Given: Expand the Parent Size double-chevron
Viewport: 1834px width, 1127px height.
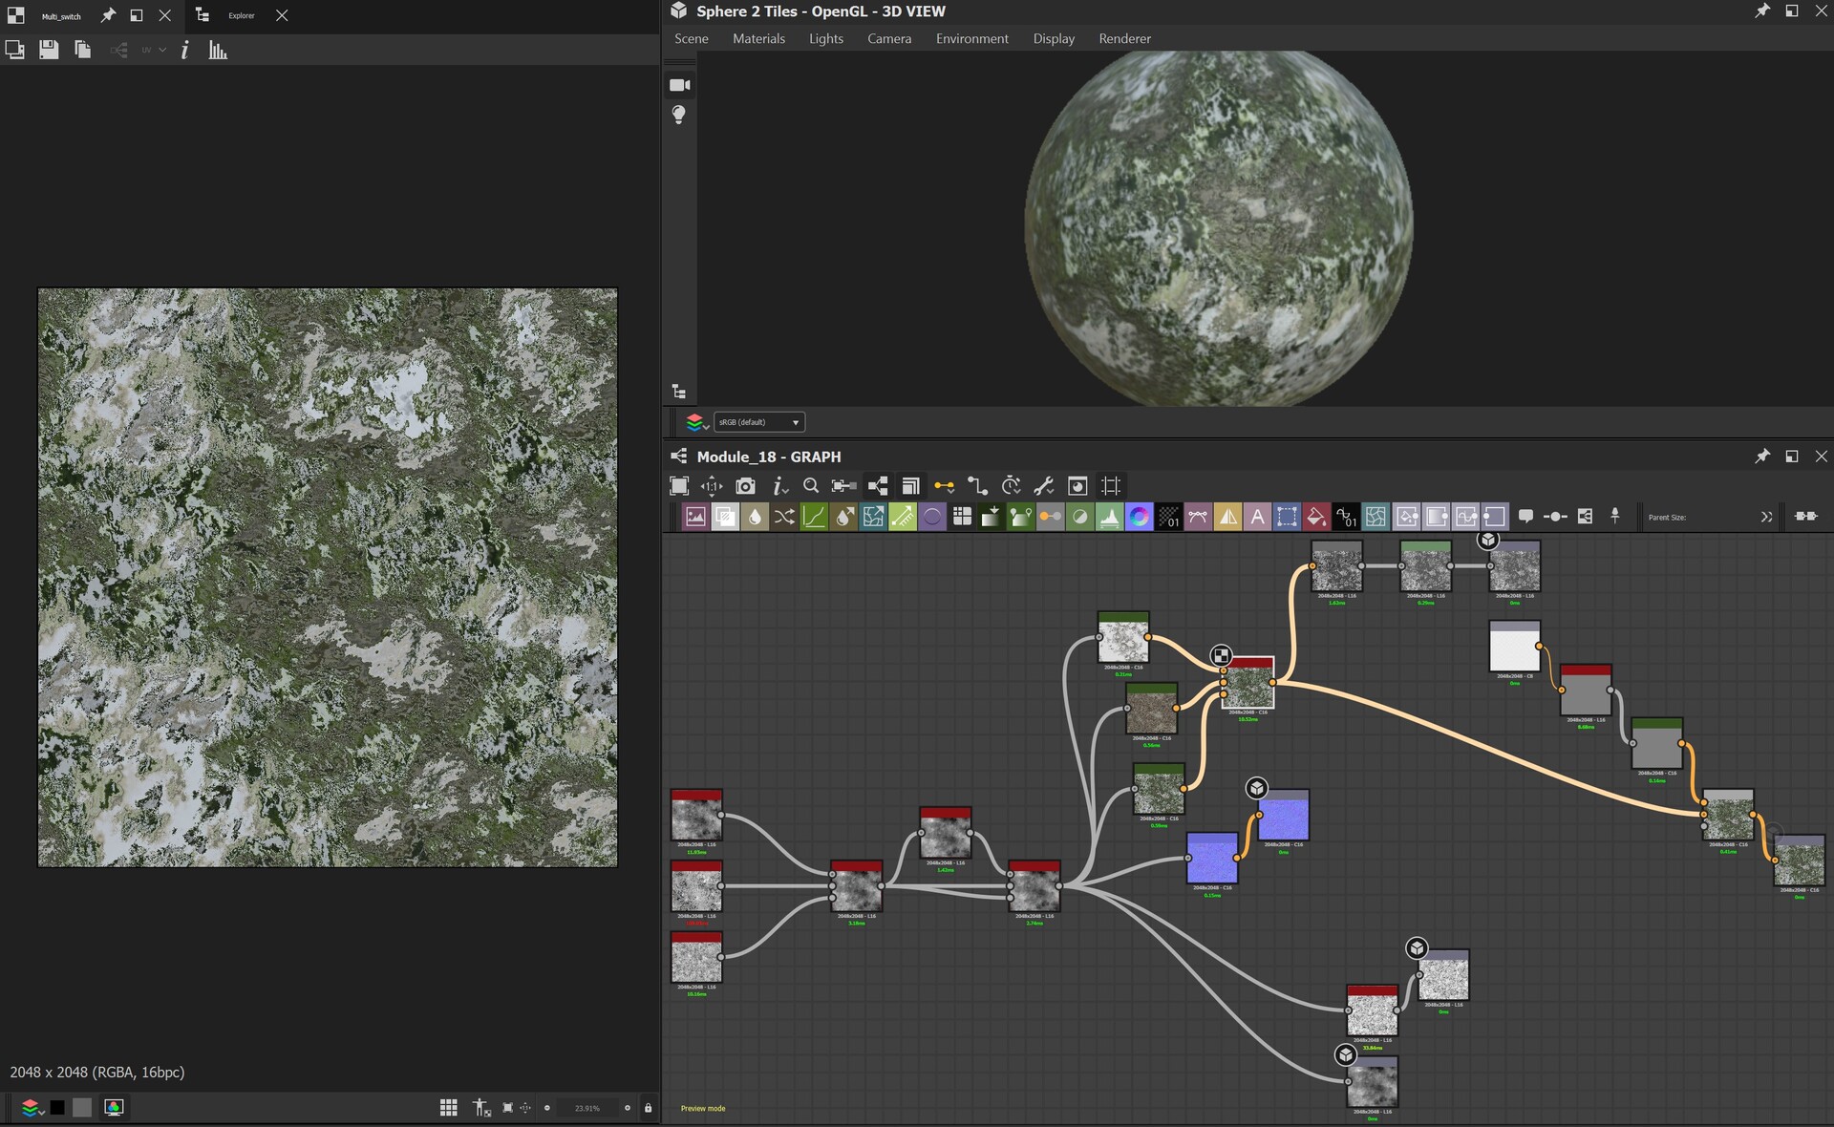Looking at the screenshot, I should click(x=1766, y=517).
